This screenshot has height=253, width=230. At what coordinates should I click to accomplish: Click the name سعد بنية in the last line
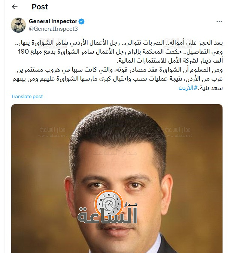pyautogui.click(x=211, y=88)
